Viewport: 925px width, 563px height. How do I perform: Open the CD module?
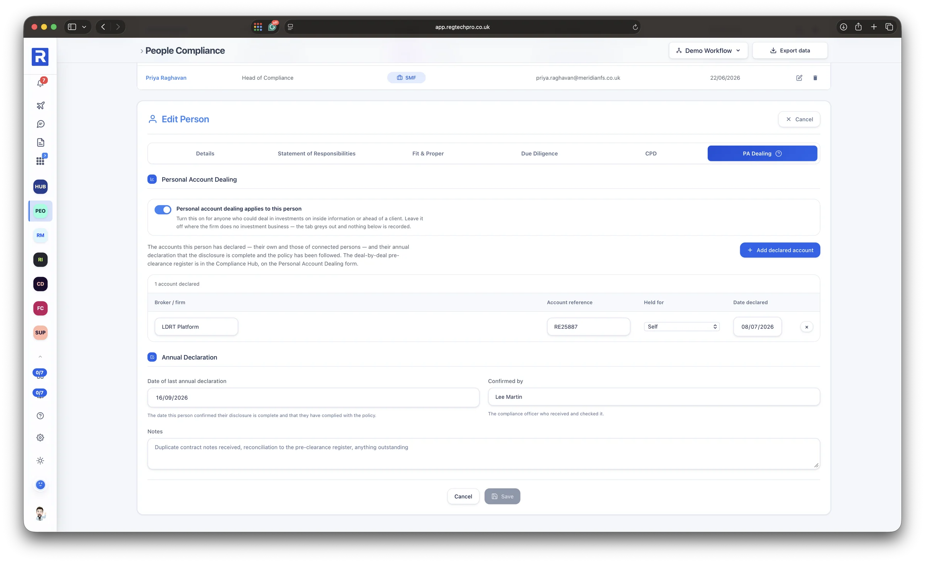40,284
